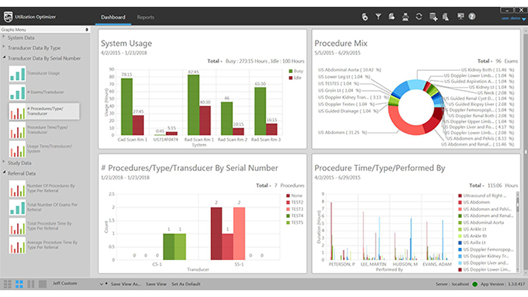Select Usage Time/Transducer/System graph thumbnail
Screen dimensions: 528x297
17,149
